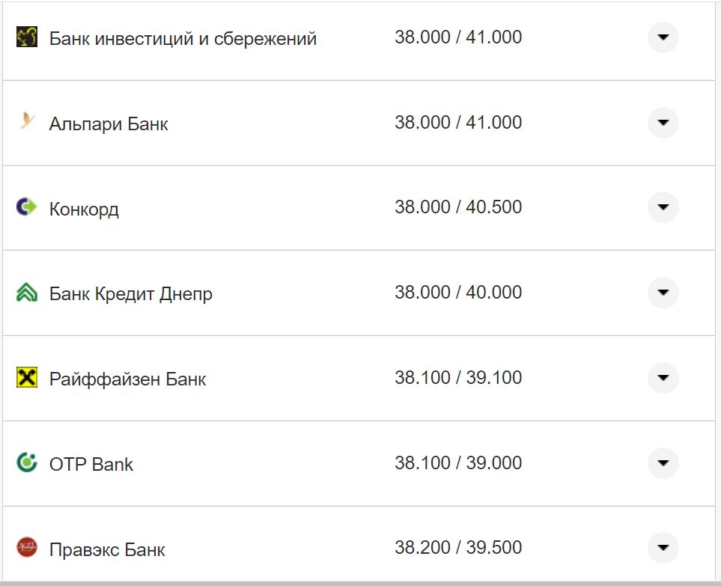Select the 38.000 / 41.000 rate text
The image size is (721, 586).
tap(460, 37)
